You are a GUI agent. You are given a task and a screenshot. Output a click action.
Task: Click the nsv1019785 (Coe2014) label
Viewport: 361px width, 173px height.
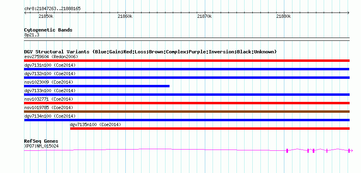pyautogui.click(x=49, y=108)
